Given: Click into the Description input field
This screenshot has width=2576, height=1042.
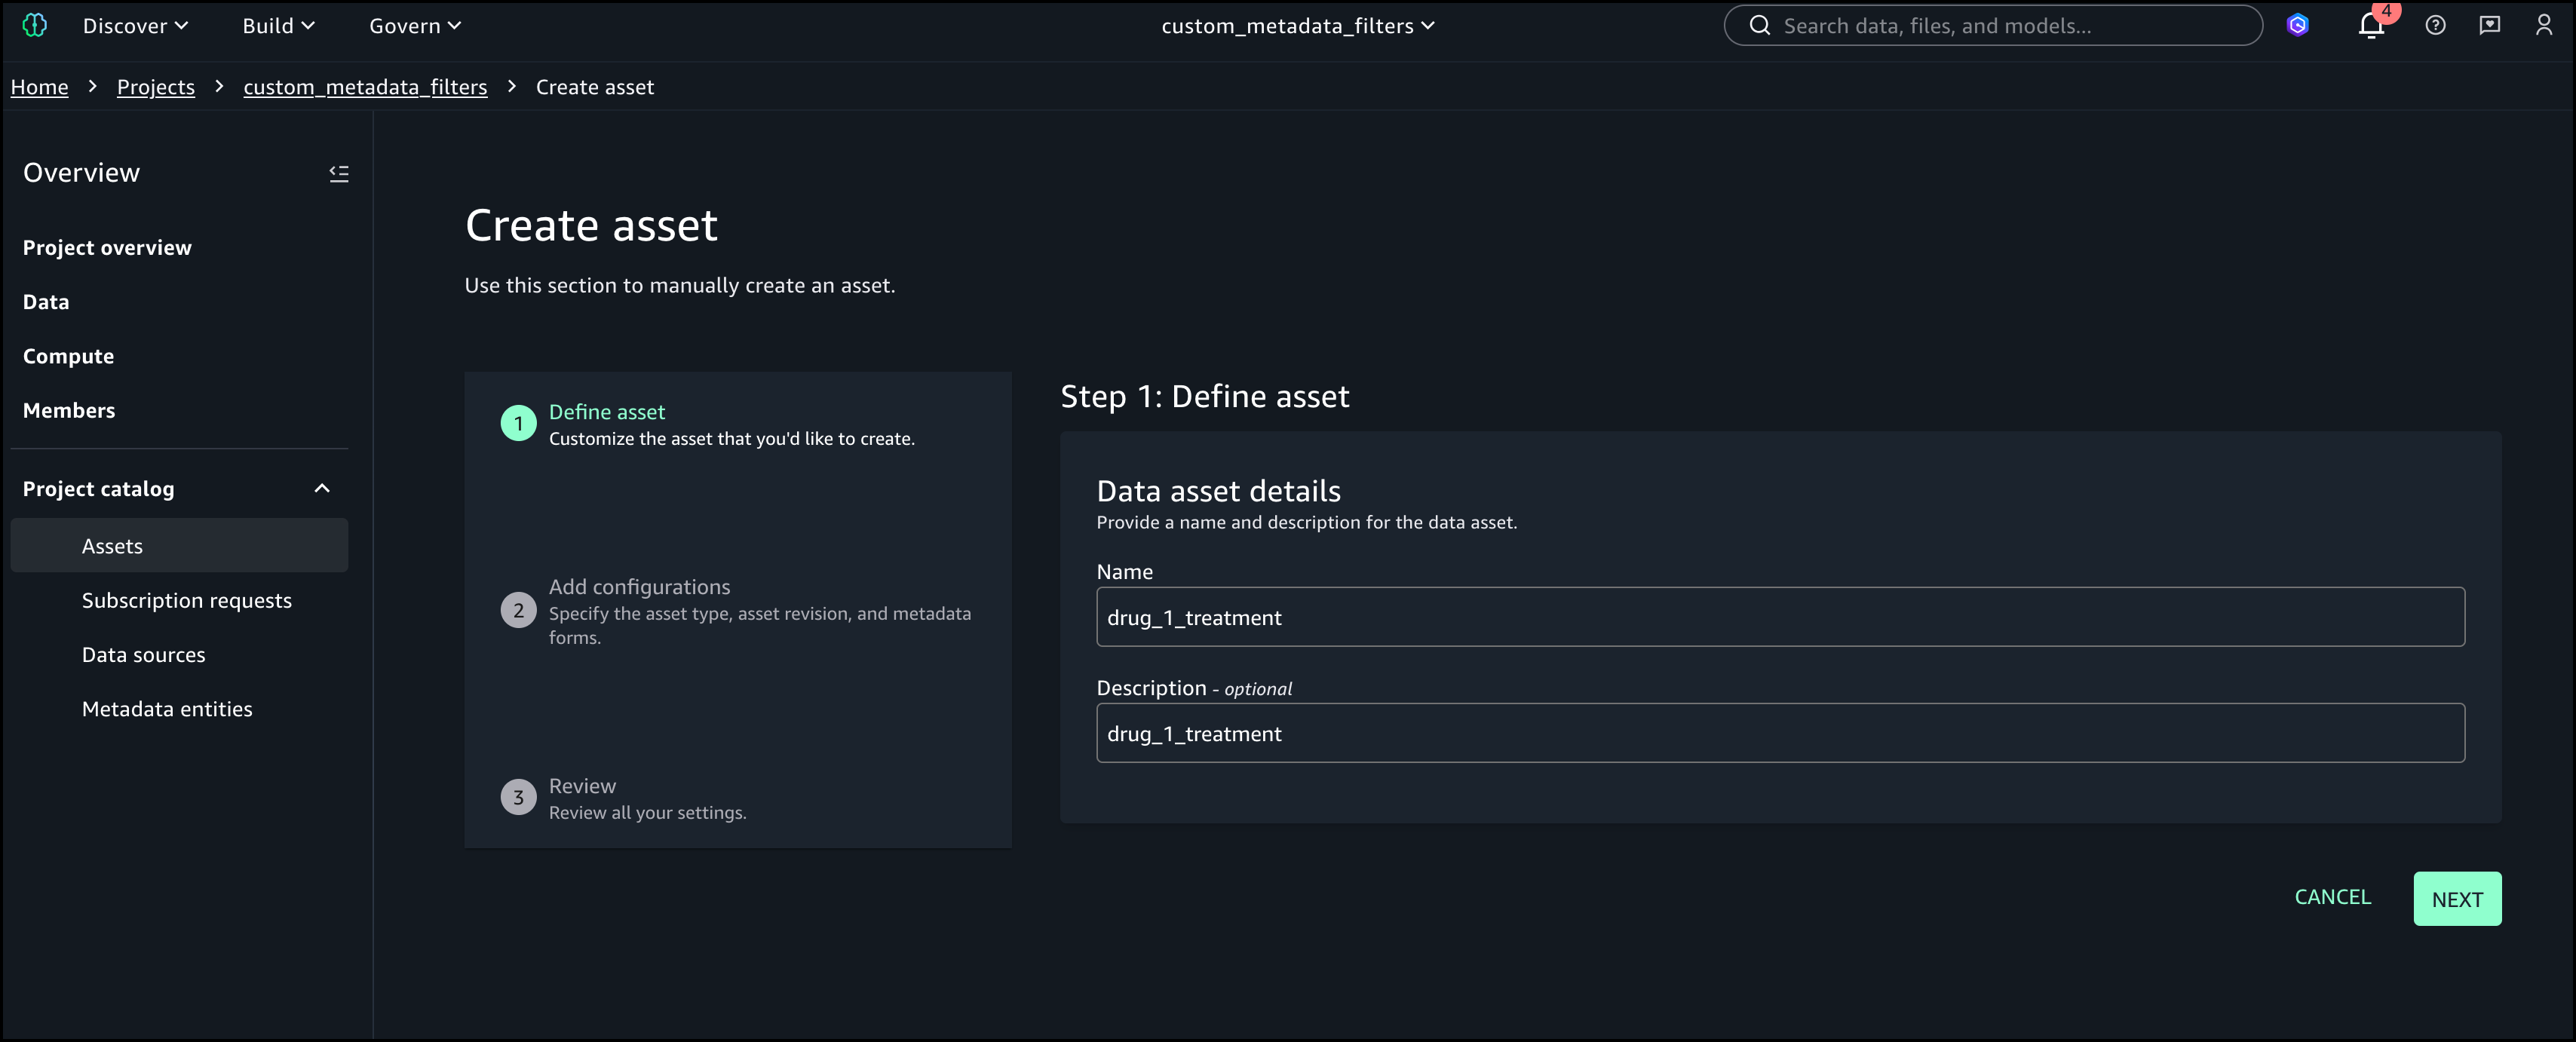Looking at the screenshot, I should [1780, 733].
